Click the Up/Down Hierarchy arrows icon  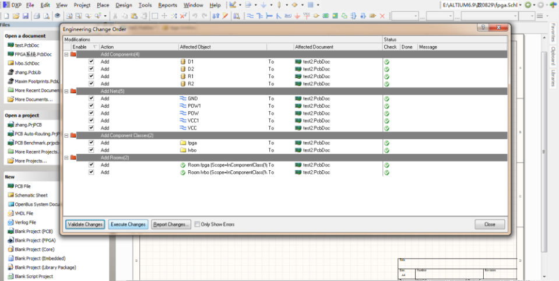click(216, 16)
